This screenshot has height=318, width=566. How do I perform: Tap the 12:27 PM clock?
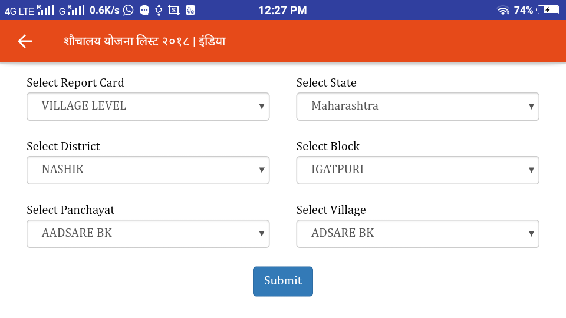tap(282, 10)
